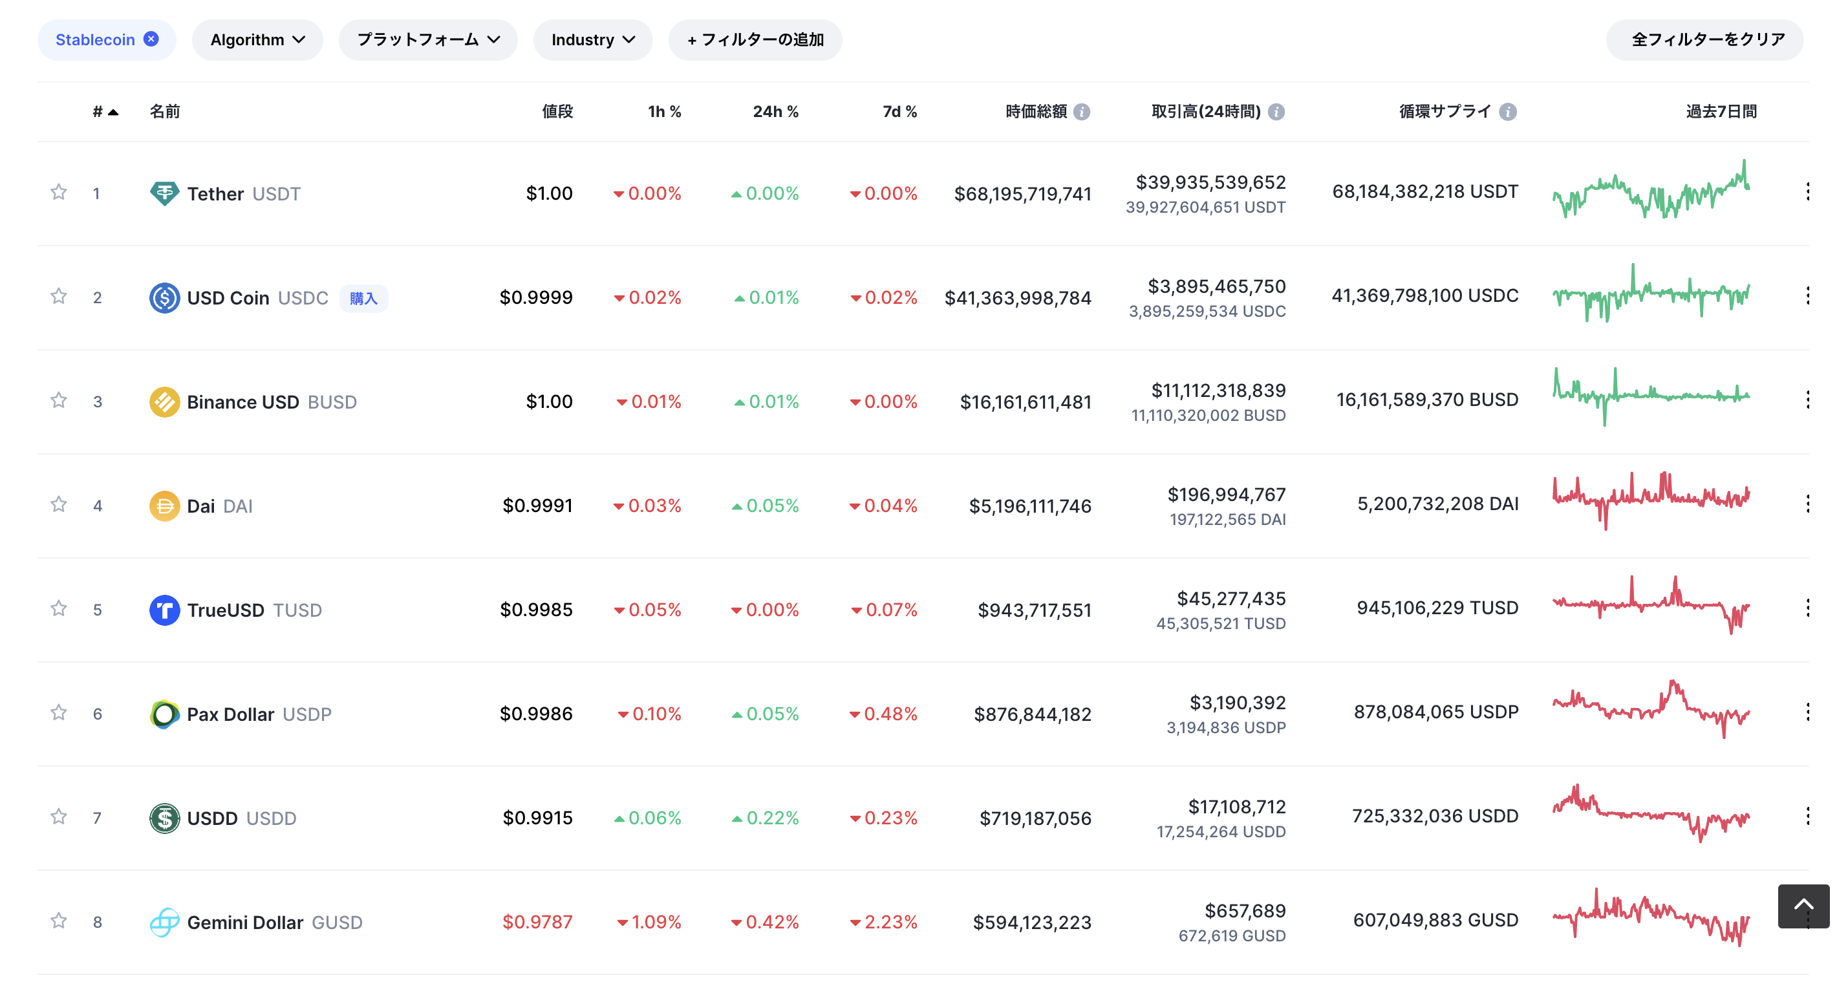Open the Gemini Dollar GUSD page
The height and width of the screenshot is (984, 1848).
(x=275, y=921)
